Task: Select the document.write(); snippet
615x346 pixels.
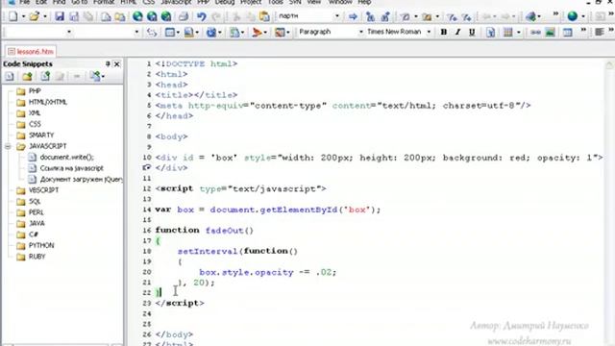Action: (66, 157)
